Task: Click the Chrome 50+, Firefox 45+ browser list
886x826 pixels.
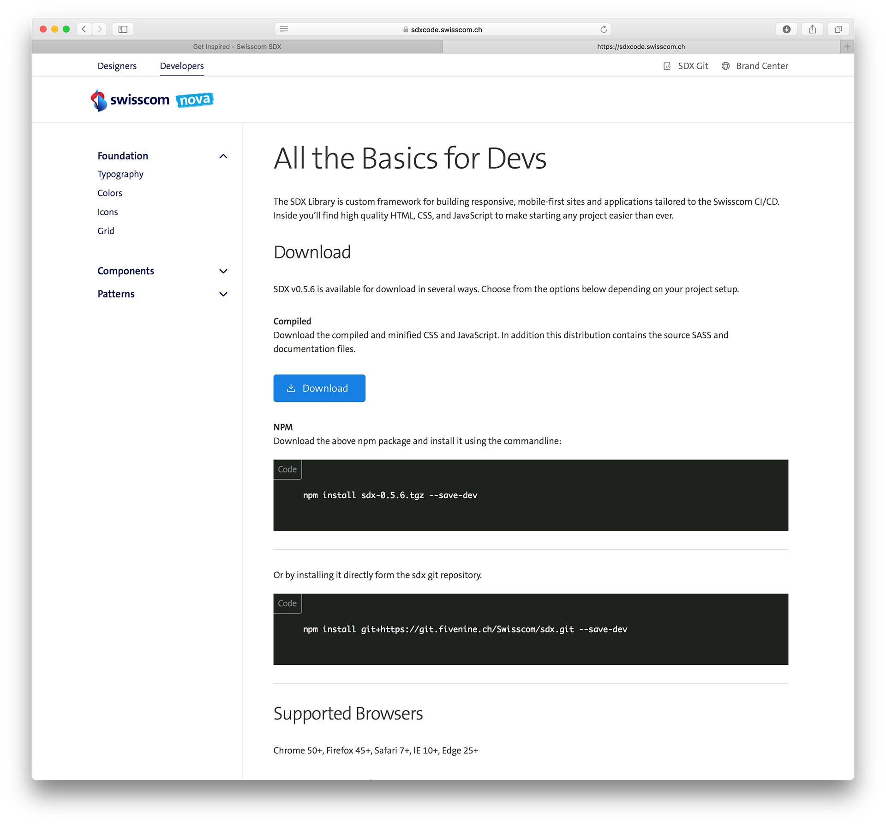Action: [x=376, y=750]
